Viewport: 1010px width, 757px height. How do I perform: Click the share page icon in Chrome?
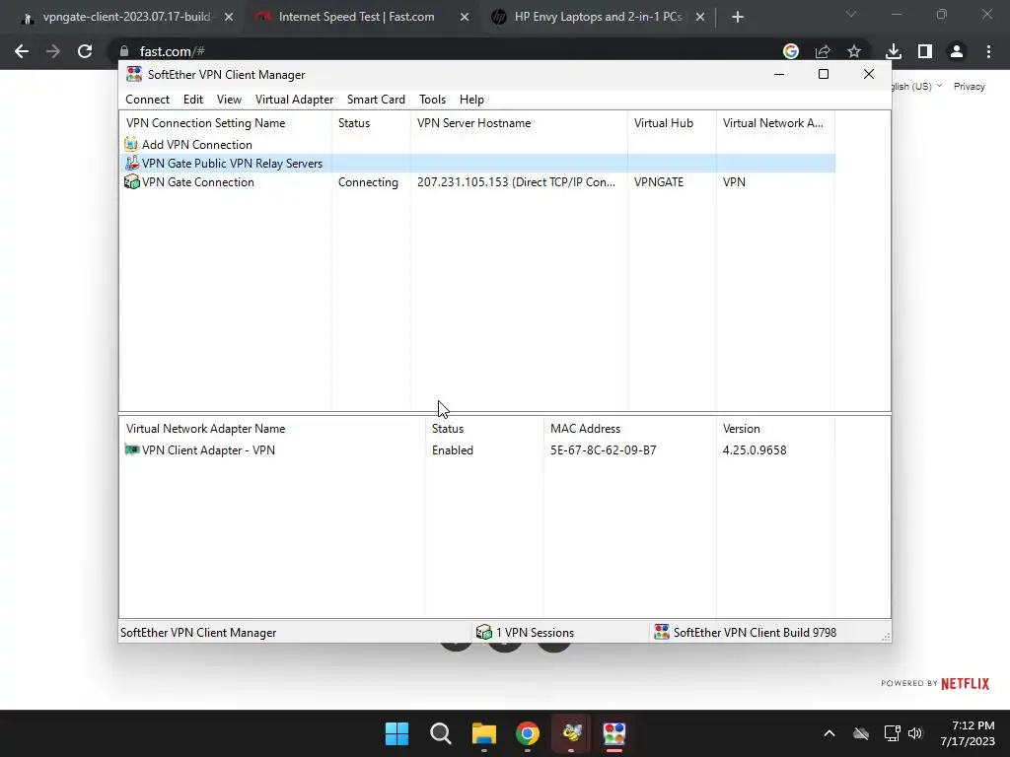click(x=823, y=51)
